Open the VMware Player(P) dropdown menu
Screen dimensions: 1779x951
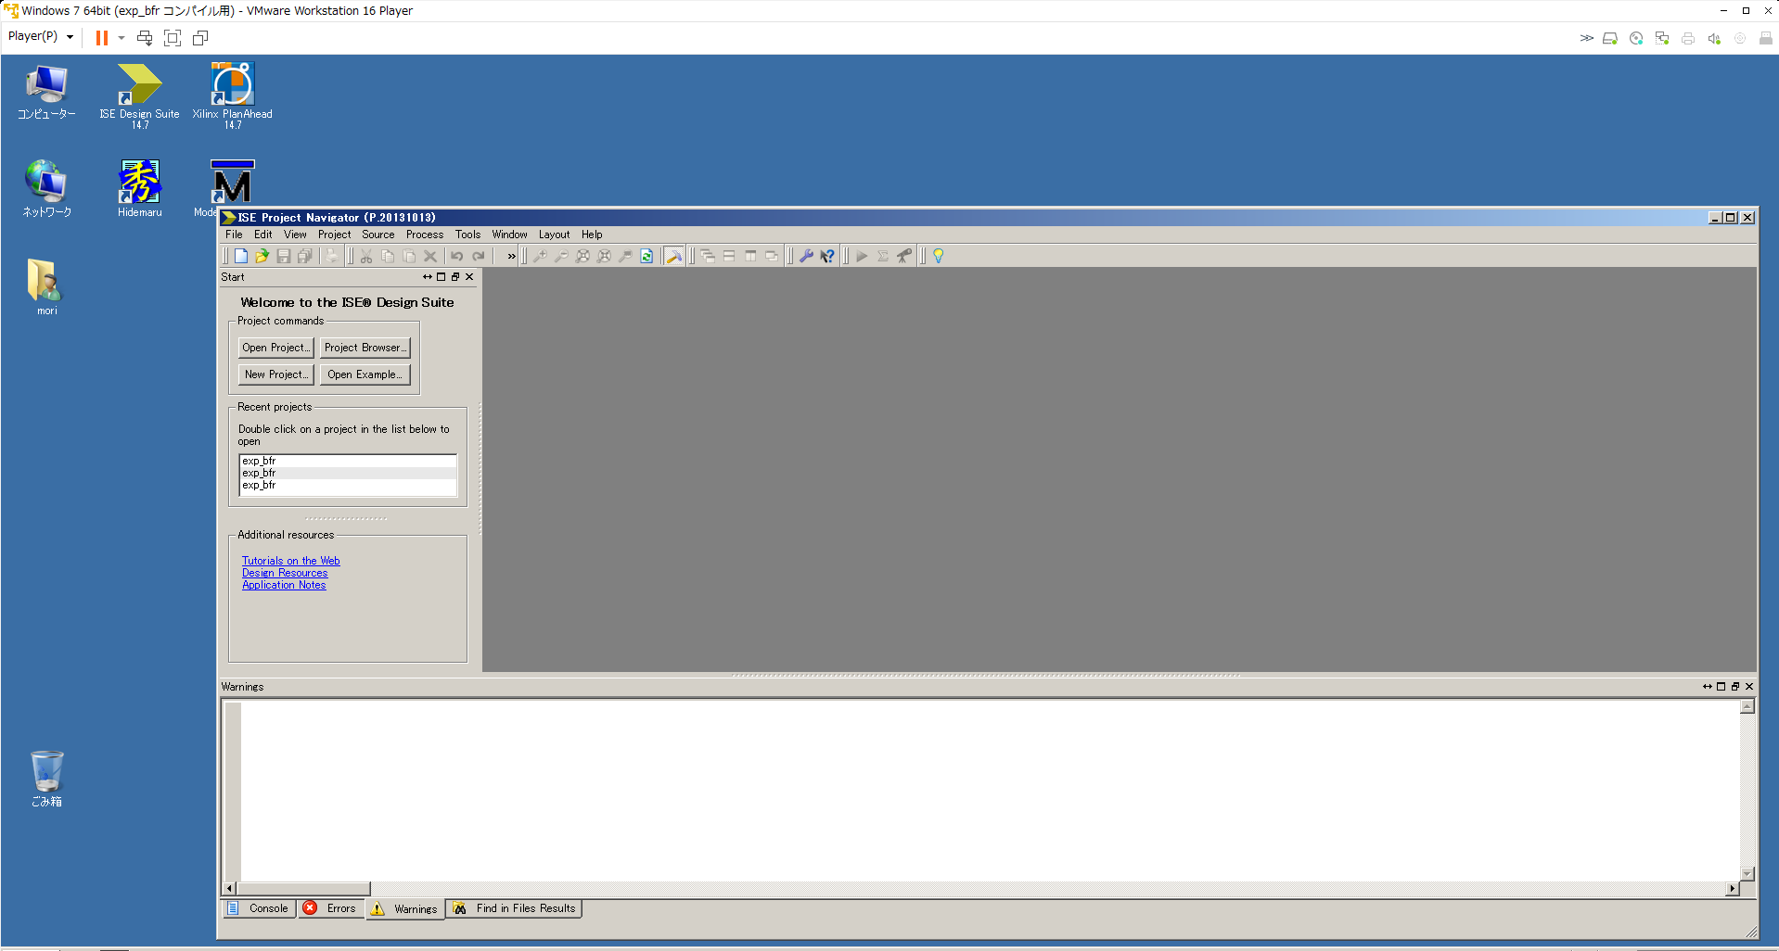pyautogui.click(x=41, y=37)
